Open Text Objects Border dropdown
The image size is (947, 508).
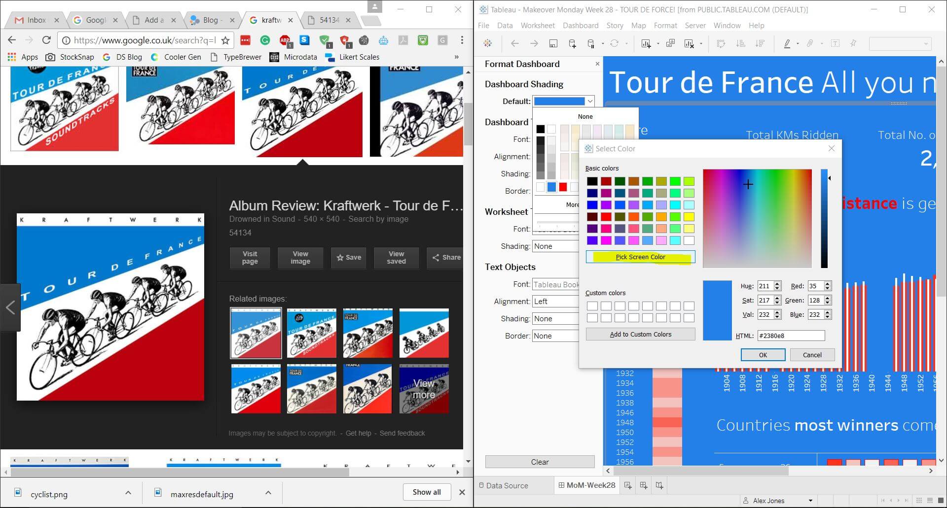tap(555, 336)
